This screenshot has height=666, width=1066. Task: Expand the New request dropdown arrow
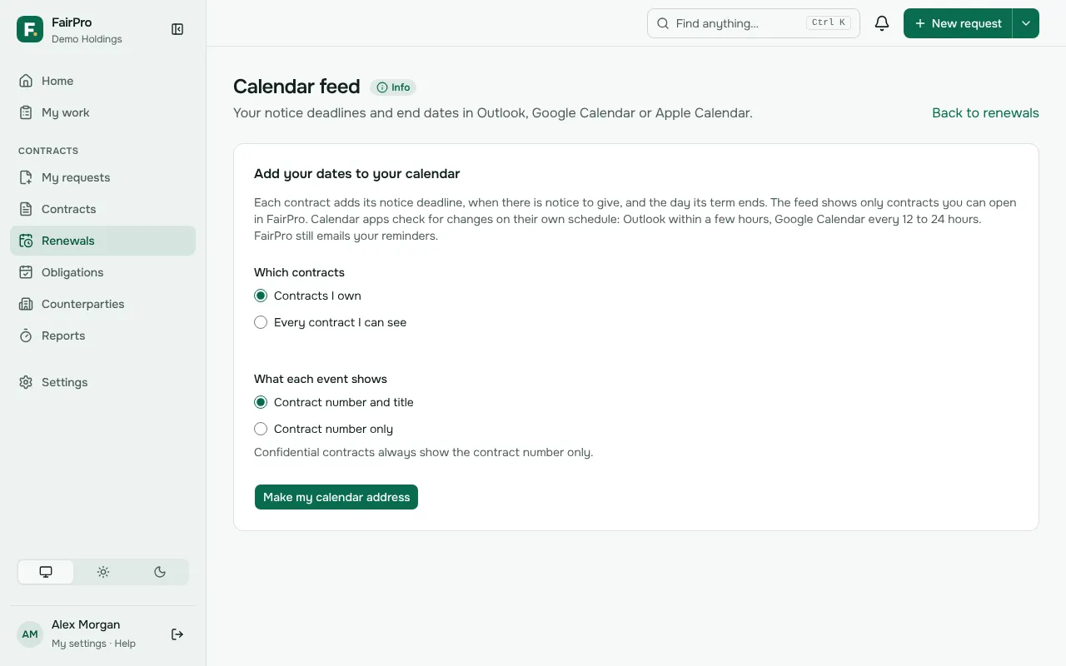[x=1026, y=23]
